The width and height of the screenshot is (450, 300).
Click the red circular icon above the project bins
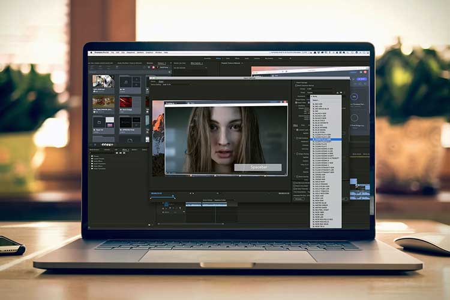154,67
